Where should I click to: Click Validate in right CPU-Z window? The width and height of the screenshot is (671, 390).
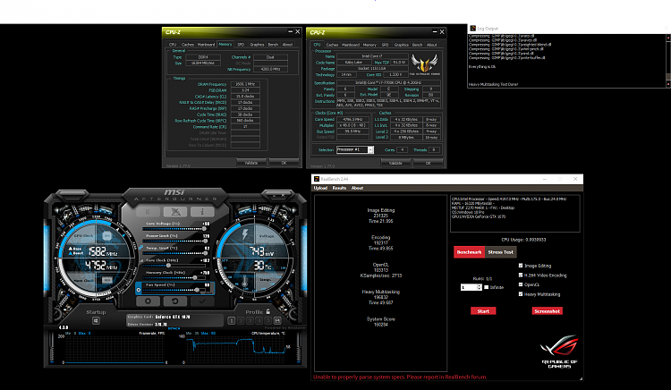[x=395, y=163]
